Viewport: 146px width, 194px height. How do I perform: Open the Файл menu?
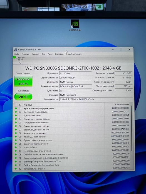tap(17, 54)
